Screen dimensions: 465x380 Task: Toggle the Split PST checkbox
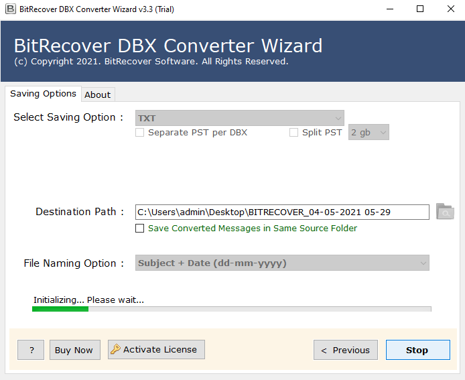[x=293, y=132]
